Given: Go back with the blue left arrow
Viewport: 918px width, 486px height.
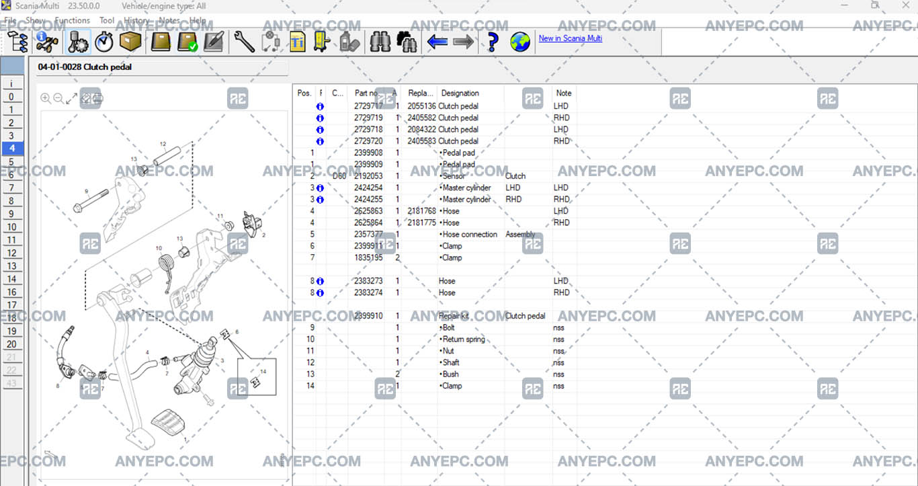Looking at the screenshot, I should [x=437, y=42].
